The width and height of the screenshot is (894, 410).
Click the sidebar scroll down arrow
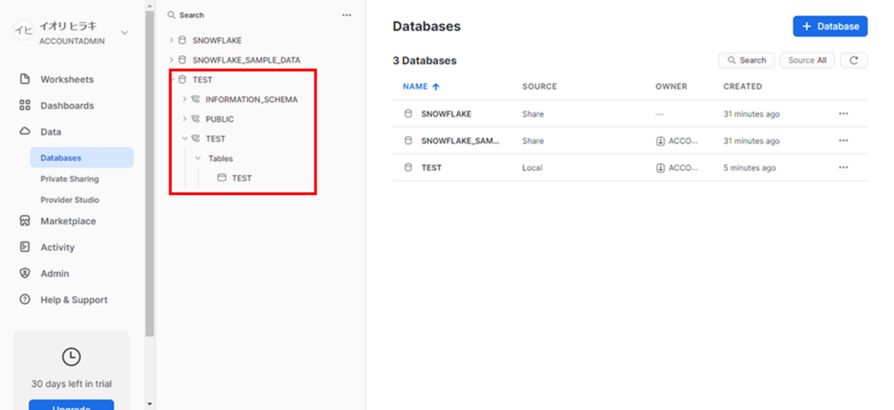tap(150, 404)
